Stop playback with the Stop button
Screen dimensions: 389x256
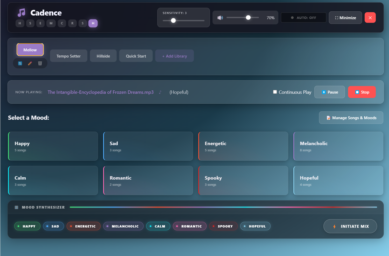coord(362,92)
